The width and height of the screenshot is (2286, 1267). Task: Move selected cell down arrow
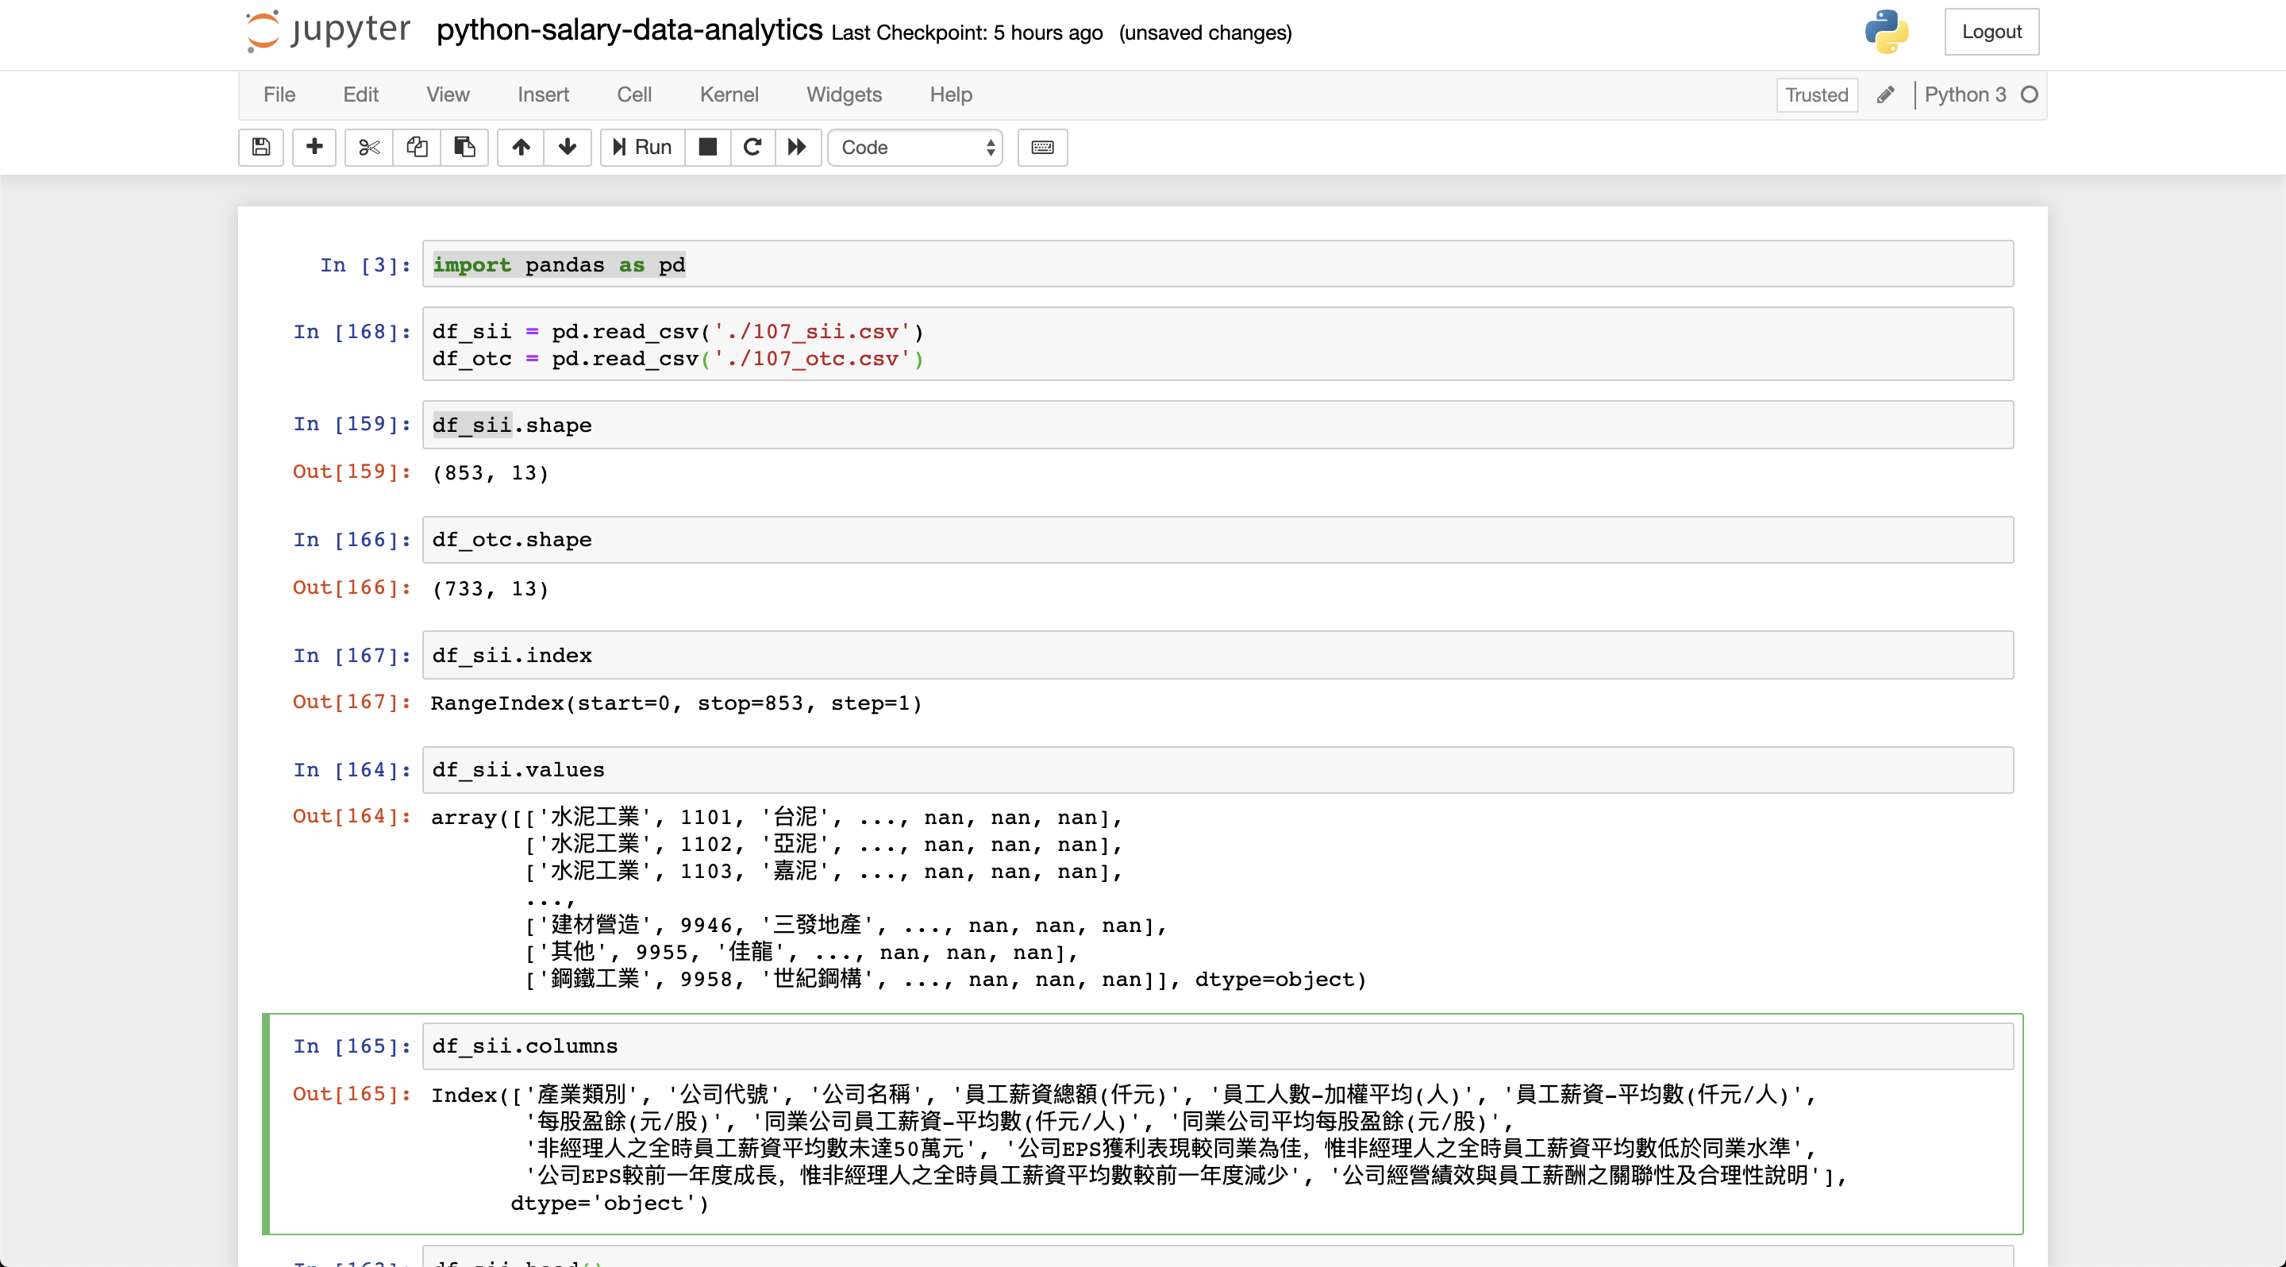coord(568,148)
